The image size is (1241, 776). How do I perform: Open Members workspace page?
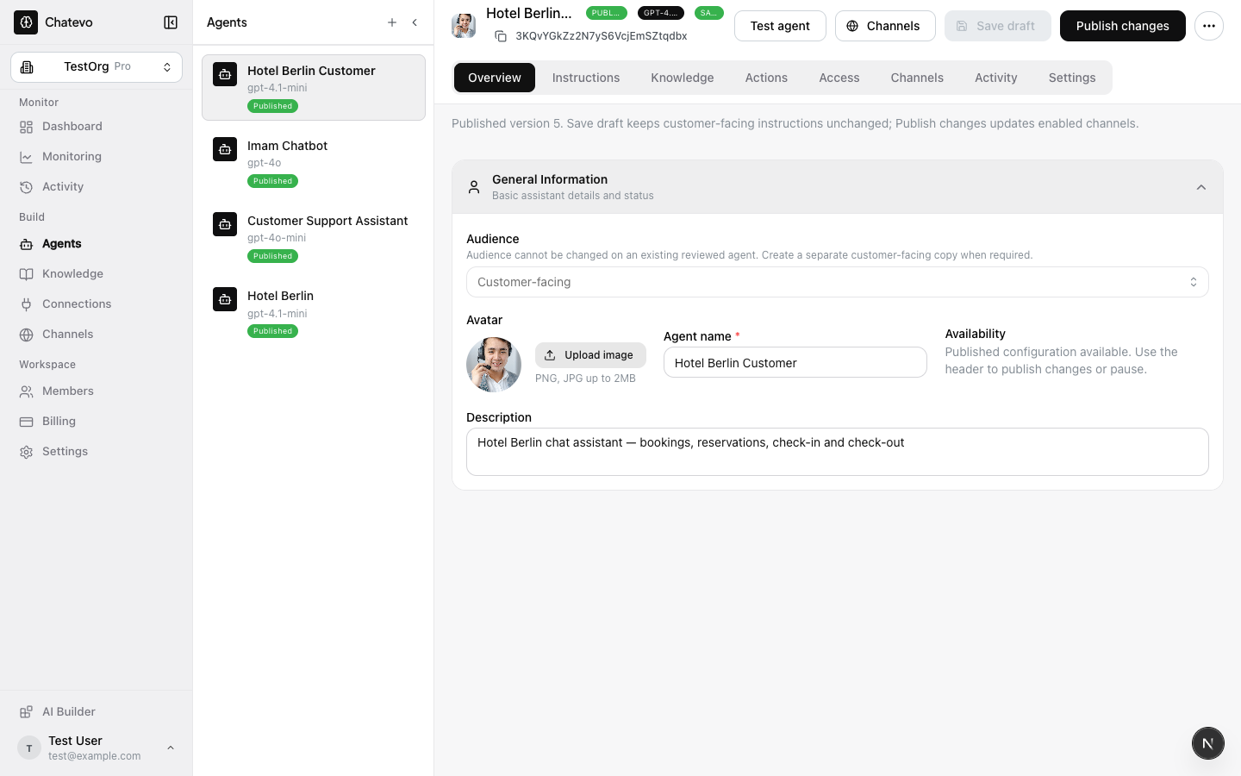click(x=97, y=391)
